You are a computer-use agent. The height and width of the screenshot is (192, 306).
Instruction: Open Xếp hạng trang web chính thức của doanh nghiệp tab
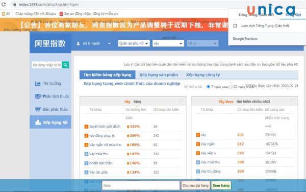point(132,83)
